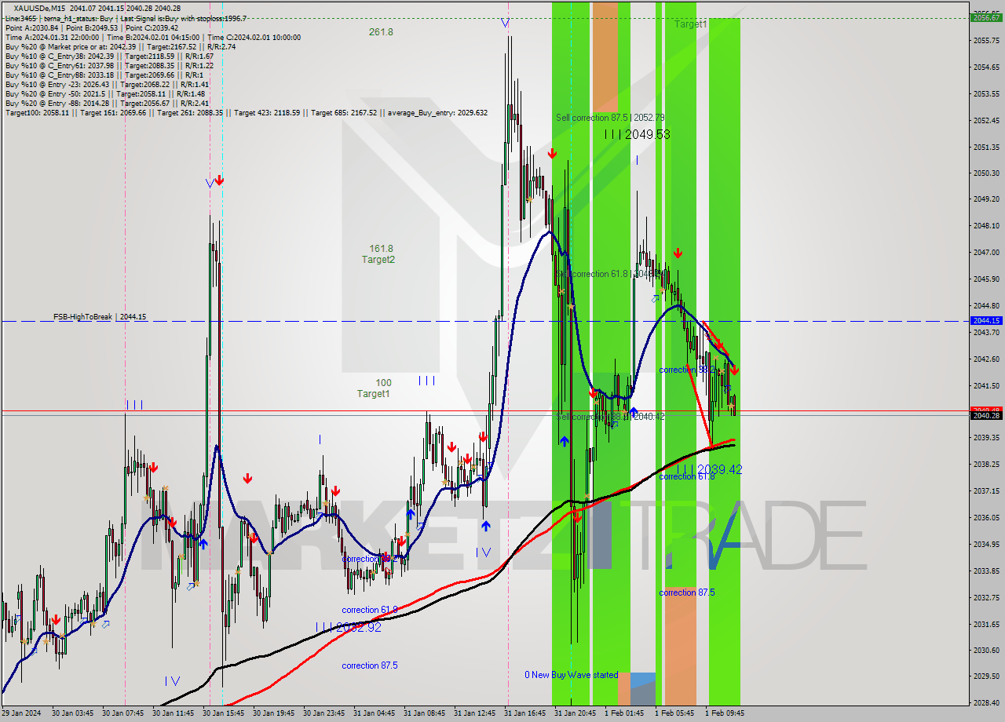Select the blue | | | 2039.42 label

click(710, 469)
